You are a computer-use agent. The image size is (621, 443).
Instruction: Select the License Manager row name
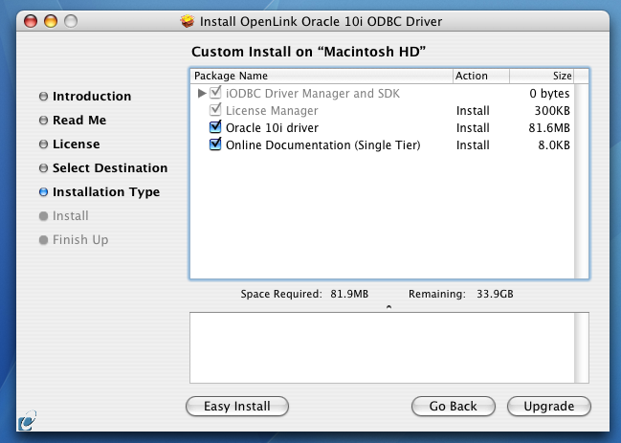click(272, 110)
